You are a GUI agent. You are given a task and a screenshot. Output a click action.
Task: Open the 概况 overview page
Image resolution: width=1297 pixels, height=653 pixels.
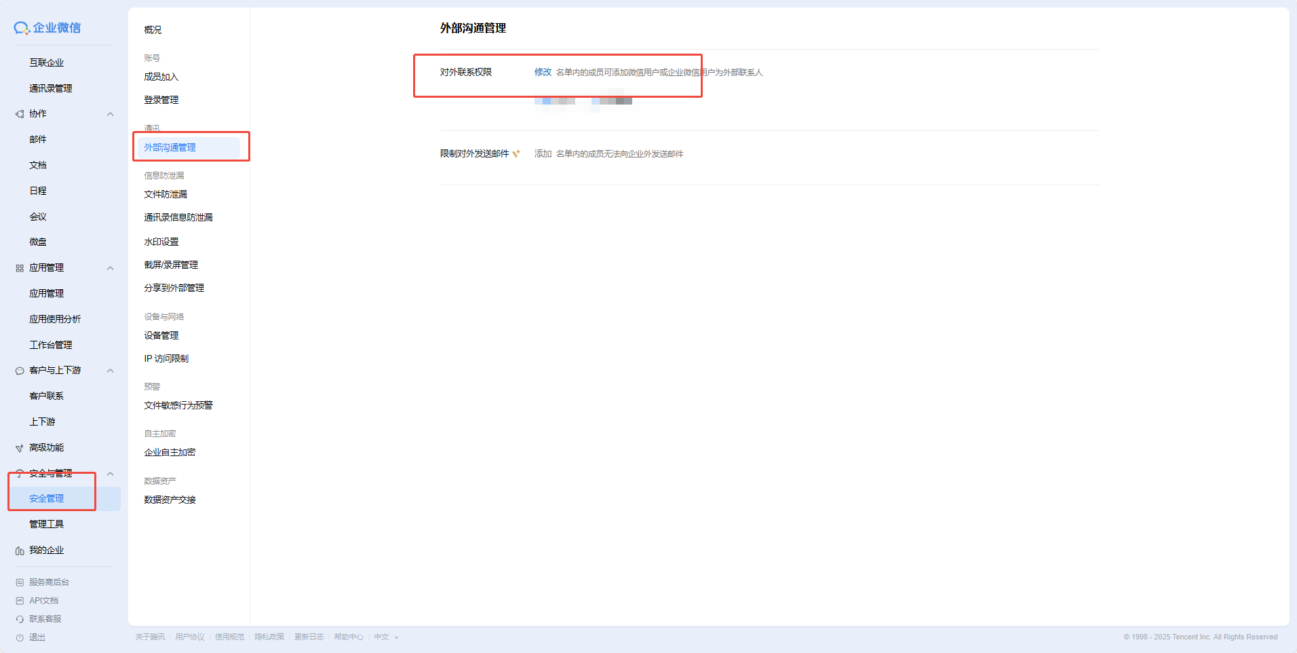pyautogui.click(x=152, y=29)
